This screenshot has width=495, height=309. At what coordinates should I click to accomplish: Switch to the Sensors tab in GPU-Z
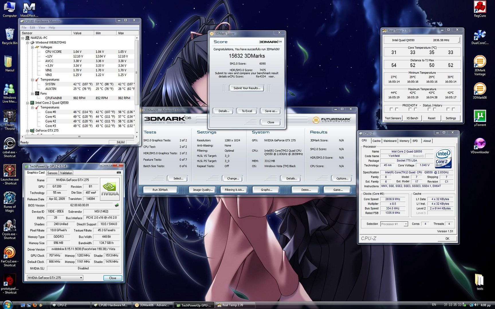coord(52,173)
